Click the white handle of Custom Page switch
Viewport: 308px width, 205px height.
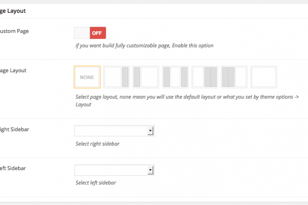coord(82,33)
